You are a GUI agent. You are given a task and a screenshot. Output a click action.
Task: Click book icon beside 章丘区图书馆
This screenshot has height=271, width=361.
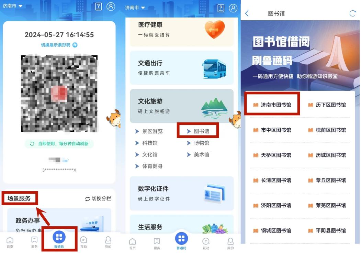tap(311, 181)
